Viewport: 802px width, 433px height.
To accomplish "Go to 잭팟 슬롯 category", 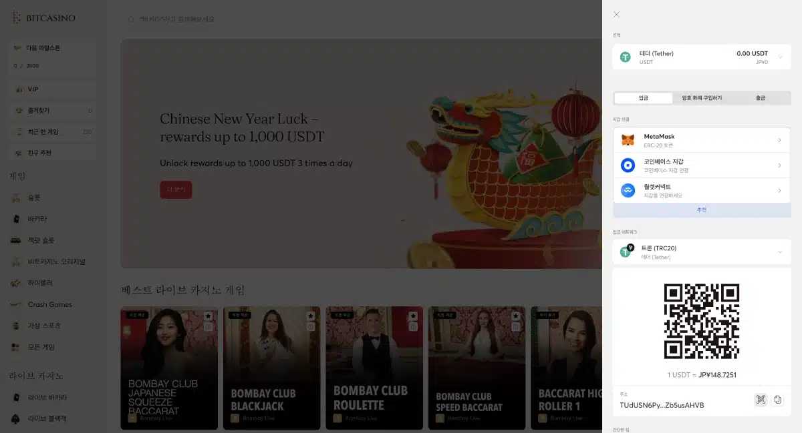I will [x=41, y=240].
